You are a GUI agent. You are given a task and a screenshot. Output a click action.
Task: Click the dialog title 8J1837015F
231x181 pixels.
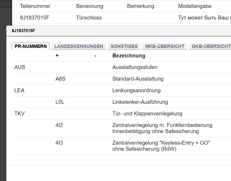(23, 31)
